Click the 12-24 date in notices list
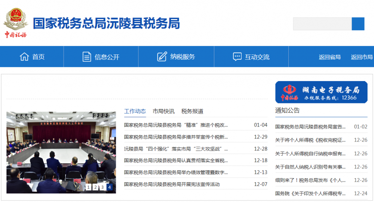 point(361,193)
